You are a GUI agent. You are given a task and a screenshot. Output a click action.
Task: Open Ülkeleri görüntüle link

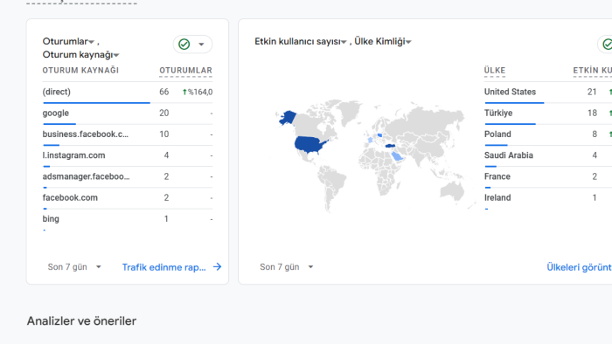click(x=579, y=267)
